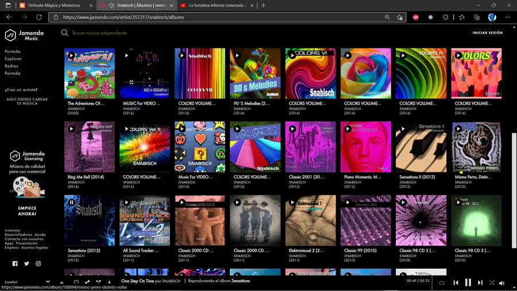Image resolution: width=517 pixels, height=291 pixels.
Task: Open the Sensations (2012) album title
Action: point(84,250)
